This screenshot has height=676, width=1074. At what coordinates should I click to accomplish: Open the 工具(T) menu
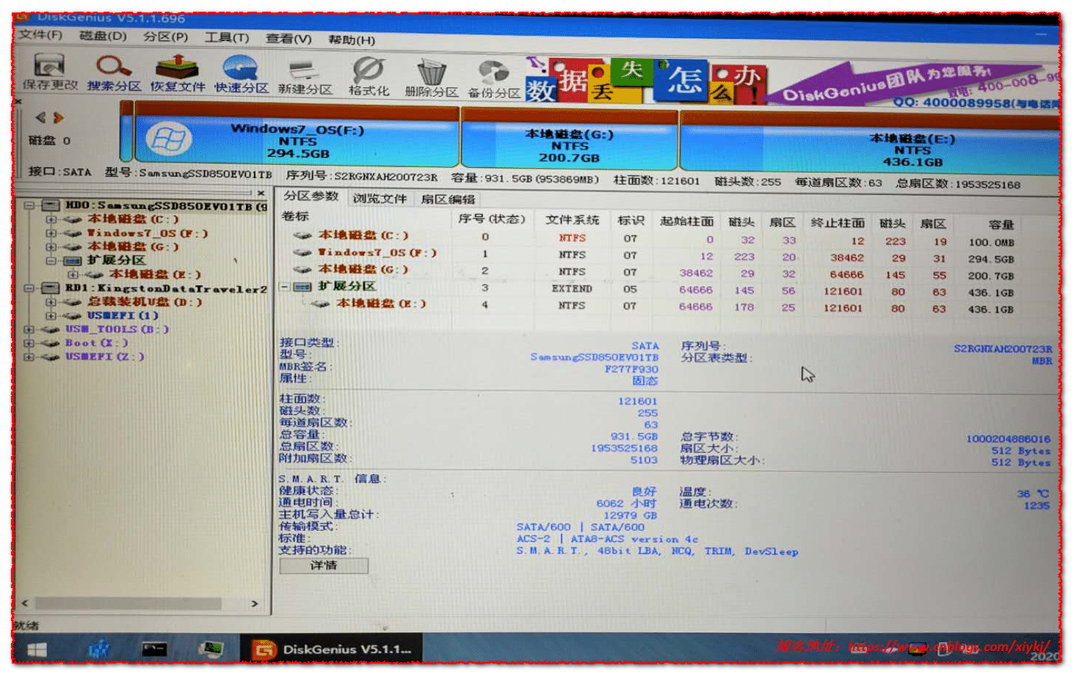(227, 37)
